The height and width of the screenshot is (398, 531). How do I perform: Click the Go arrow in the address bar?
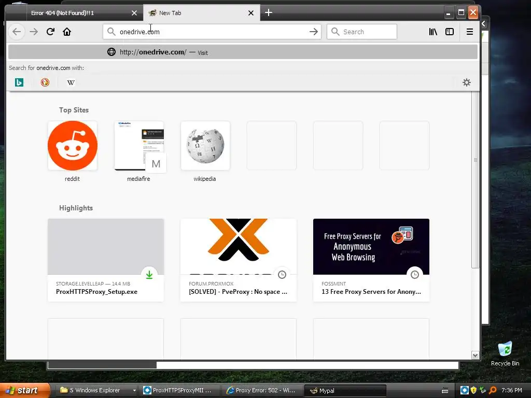314,32
